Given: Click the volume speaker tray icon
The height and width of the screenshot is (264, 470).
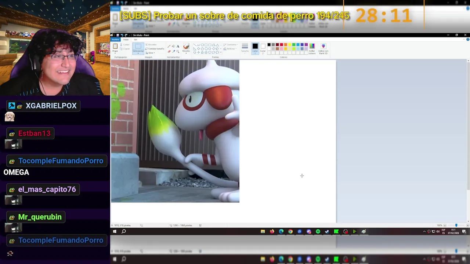Looking at the screenshot, I should click(x=438, y=231).
